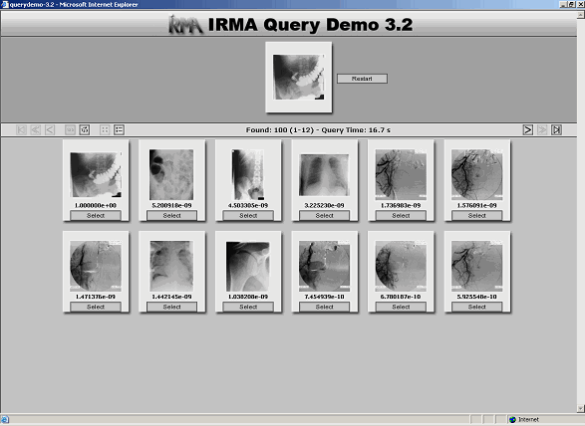
Task: Open the query image thumbnail at top
Action: (x=298, y=78)
